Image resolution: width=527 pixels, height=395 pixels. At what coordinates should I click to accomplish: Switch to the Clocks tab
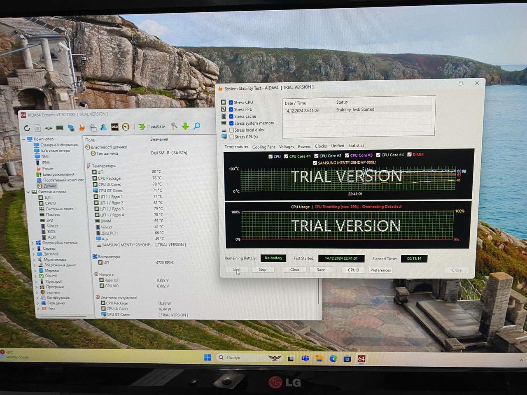[x=321, y=146]
